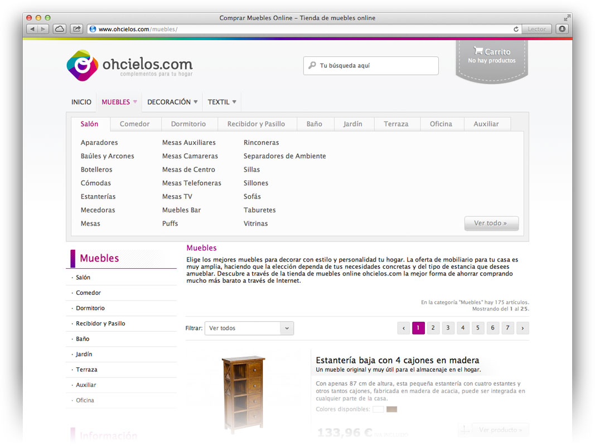Choose the white color swatch
The width and height of the screenshot is (595, 446).
378,409
